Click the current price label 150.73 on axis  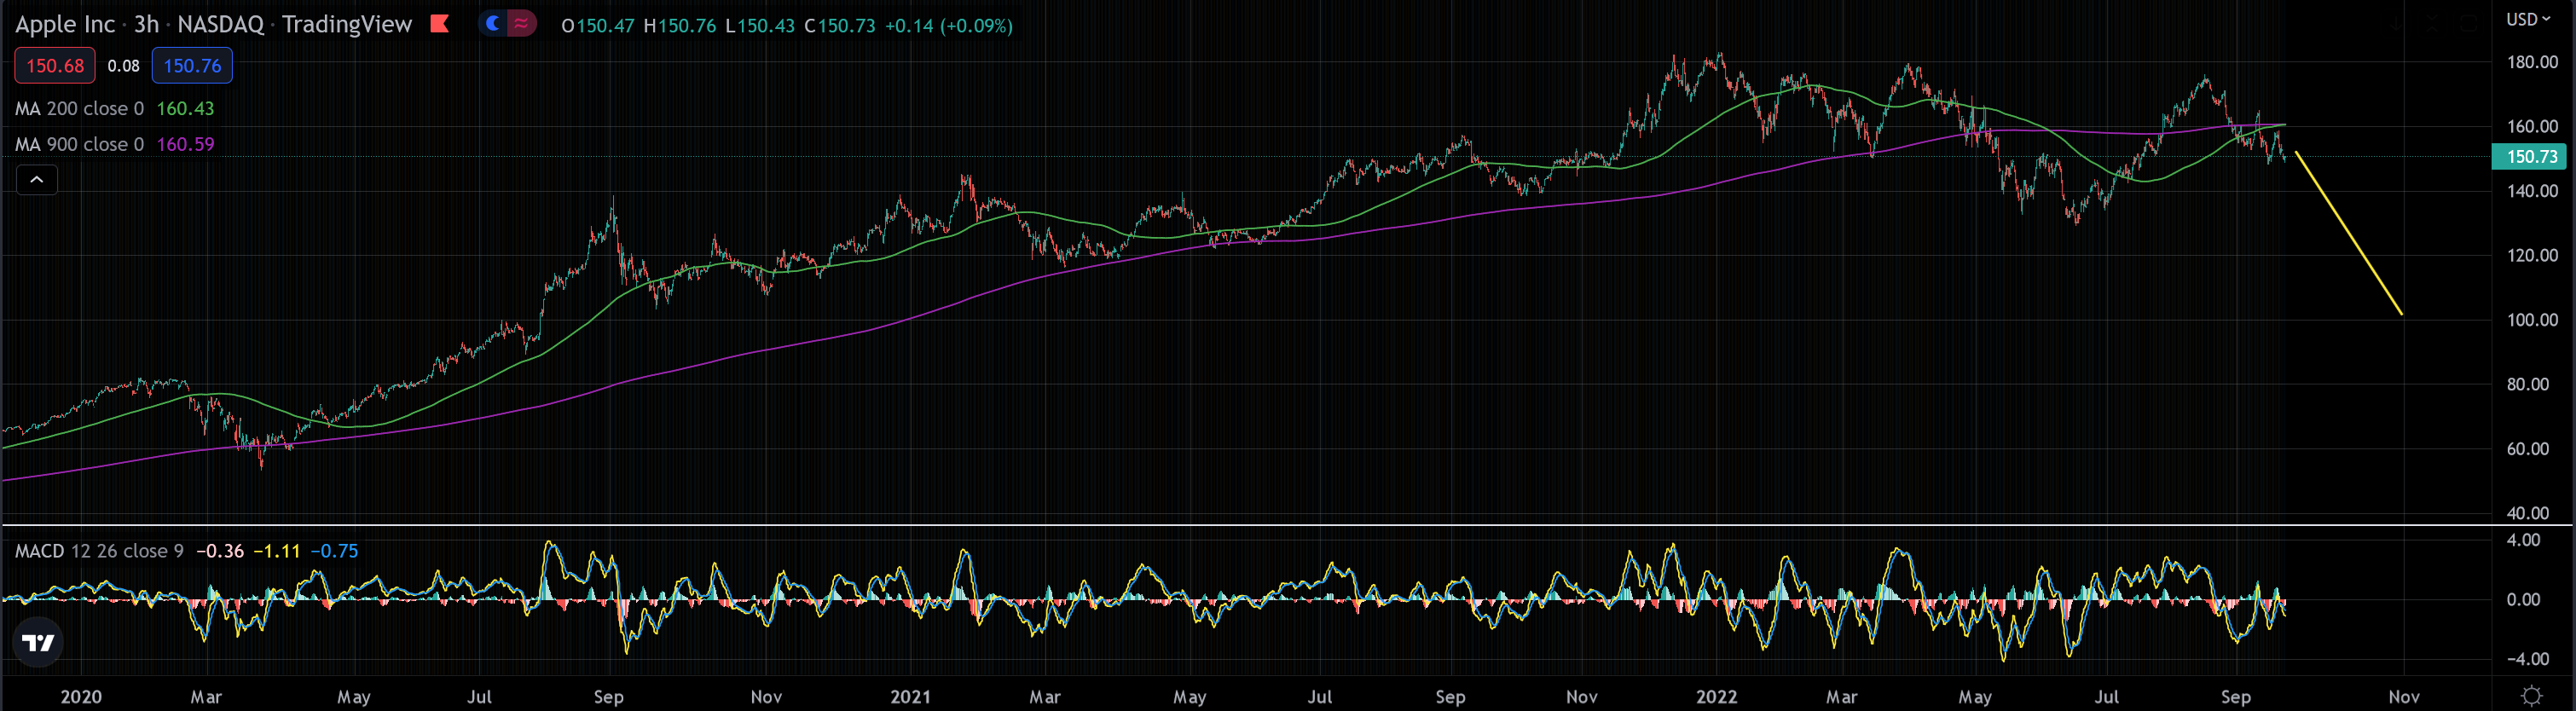pos(2530,156)
